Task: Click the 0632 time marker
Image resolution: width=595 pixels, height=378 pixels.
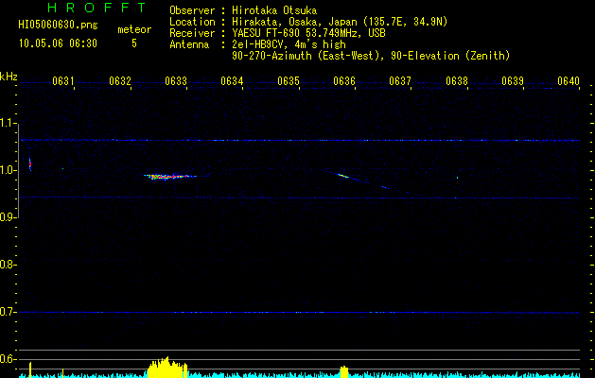Action: tap(119, 81)
